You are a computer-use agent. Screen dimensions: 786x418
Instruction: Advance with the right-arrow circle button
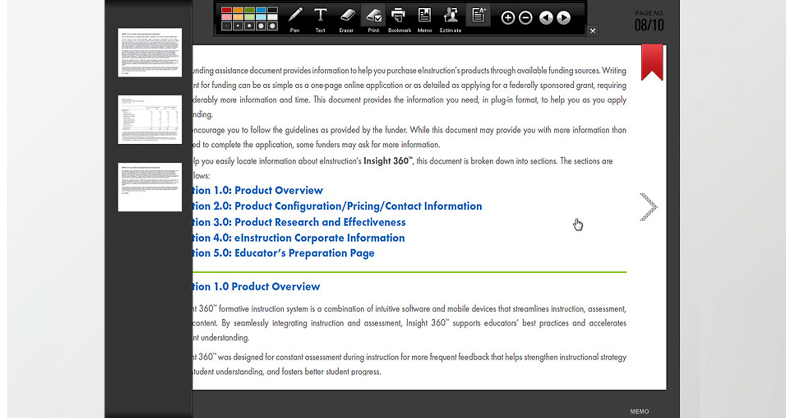click(563, 18)
